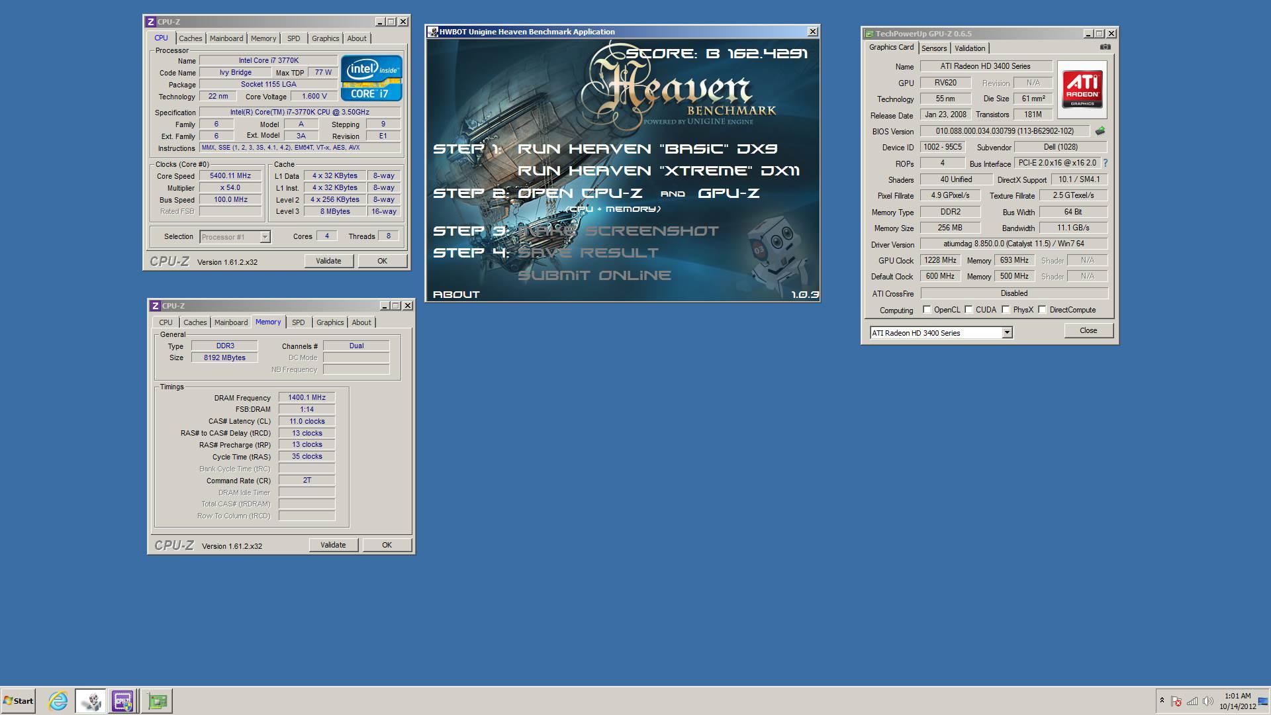This screenshot has height=715, width=1271.
Task: Open Mainboard tab in lower CPU-Z window
Action: click(231, 322)
